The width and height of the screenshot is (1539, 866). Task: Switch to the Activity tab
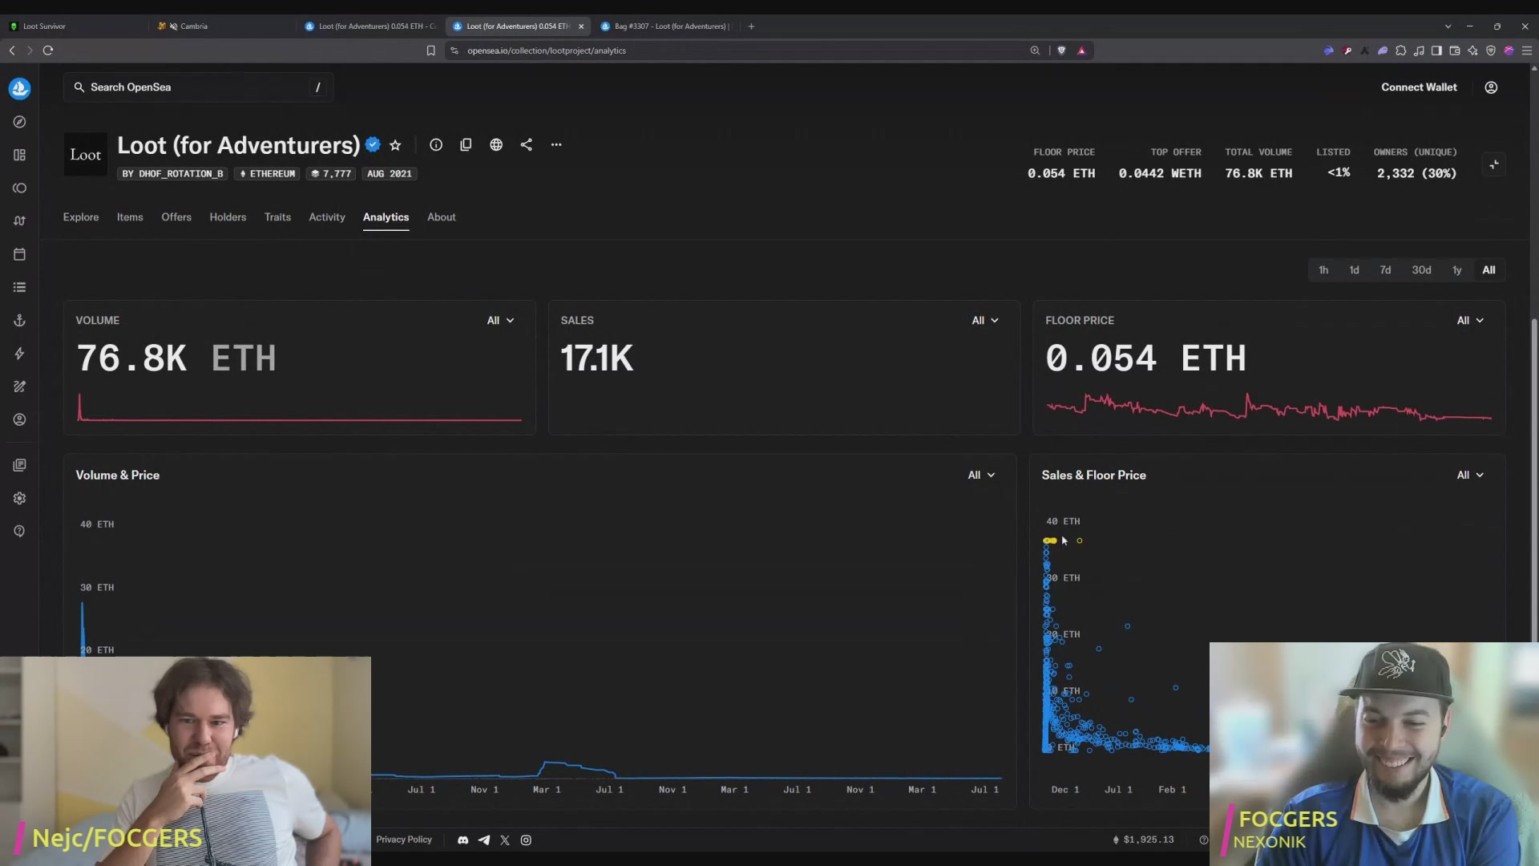327,217
